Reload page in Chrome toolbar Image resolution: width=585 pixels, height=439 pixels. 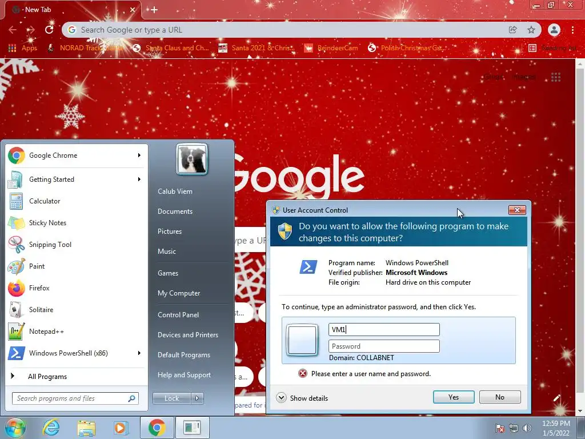(x=49, y=30)
